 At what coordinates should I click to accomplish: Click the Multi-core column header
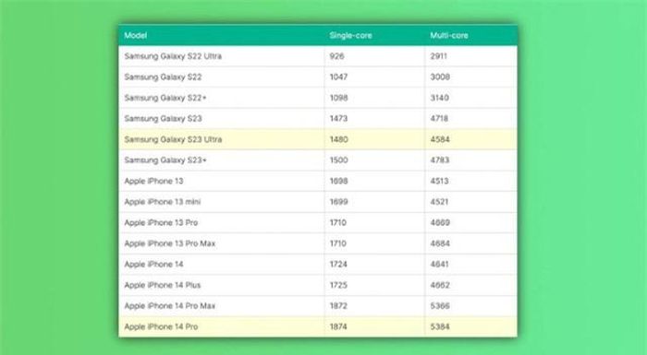point(449,35)
